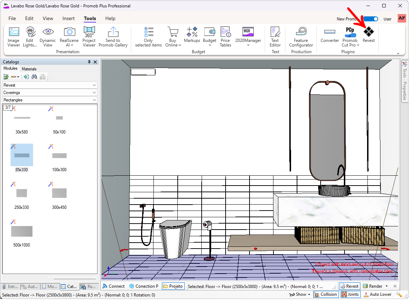Open the File menu

(12, 18)
